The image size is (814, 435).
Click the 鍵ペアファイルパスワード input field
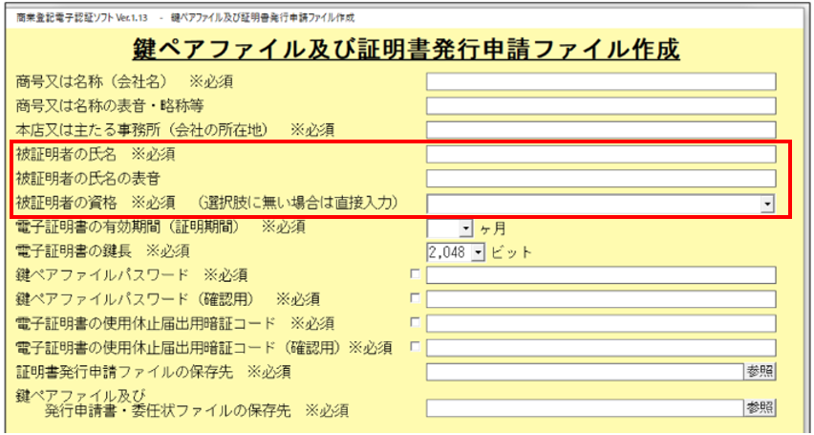point(601,276)
